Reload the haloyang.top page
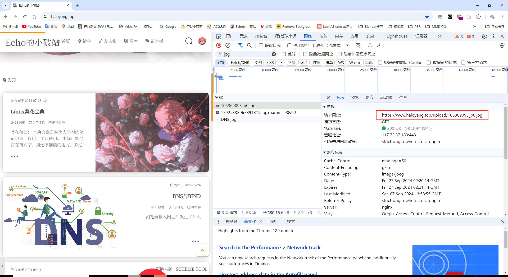 [x=25, y=17]
